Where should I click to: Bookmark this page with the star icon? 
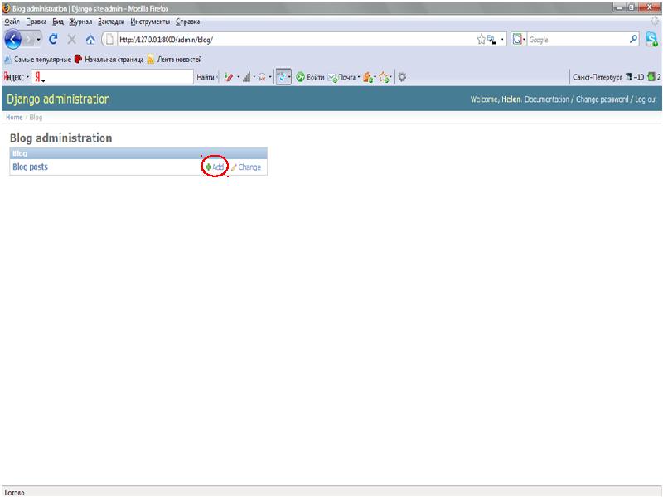coord(481,39)
